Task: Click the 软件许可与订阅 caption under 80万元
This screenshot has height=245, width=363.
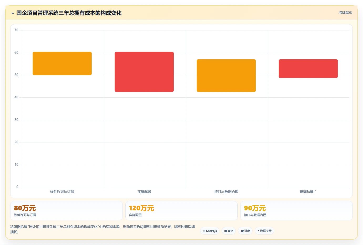Action: pos(25,215)
